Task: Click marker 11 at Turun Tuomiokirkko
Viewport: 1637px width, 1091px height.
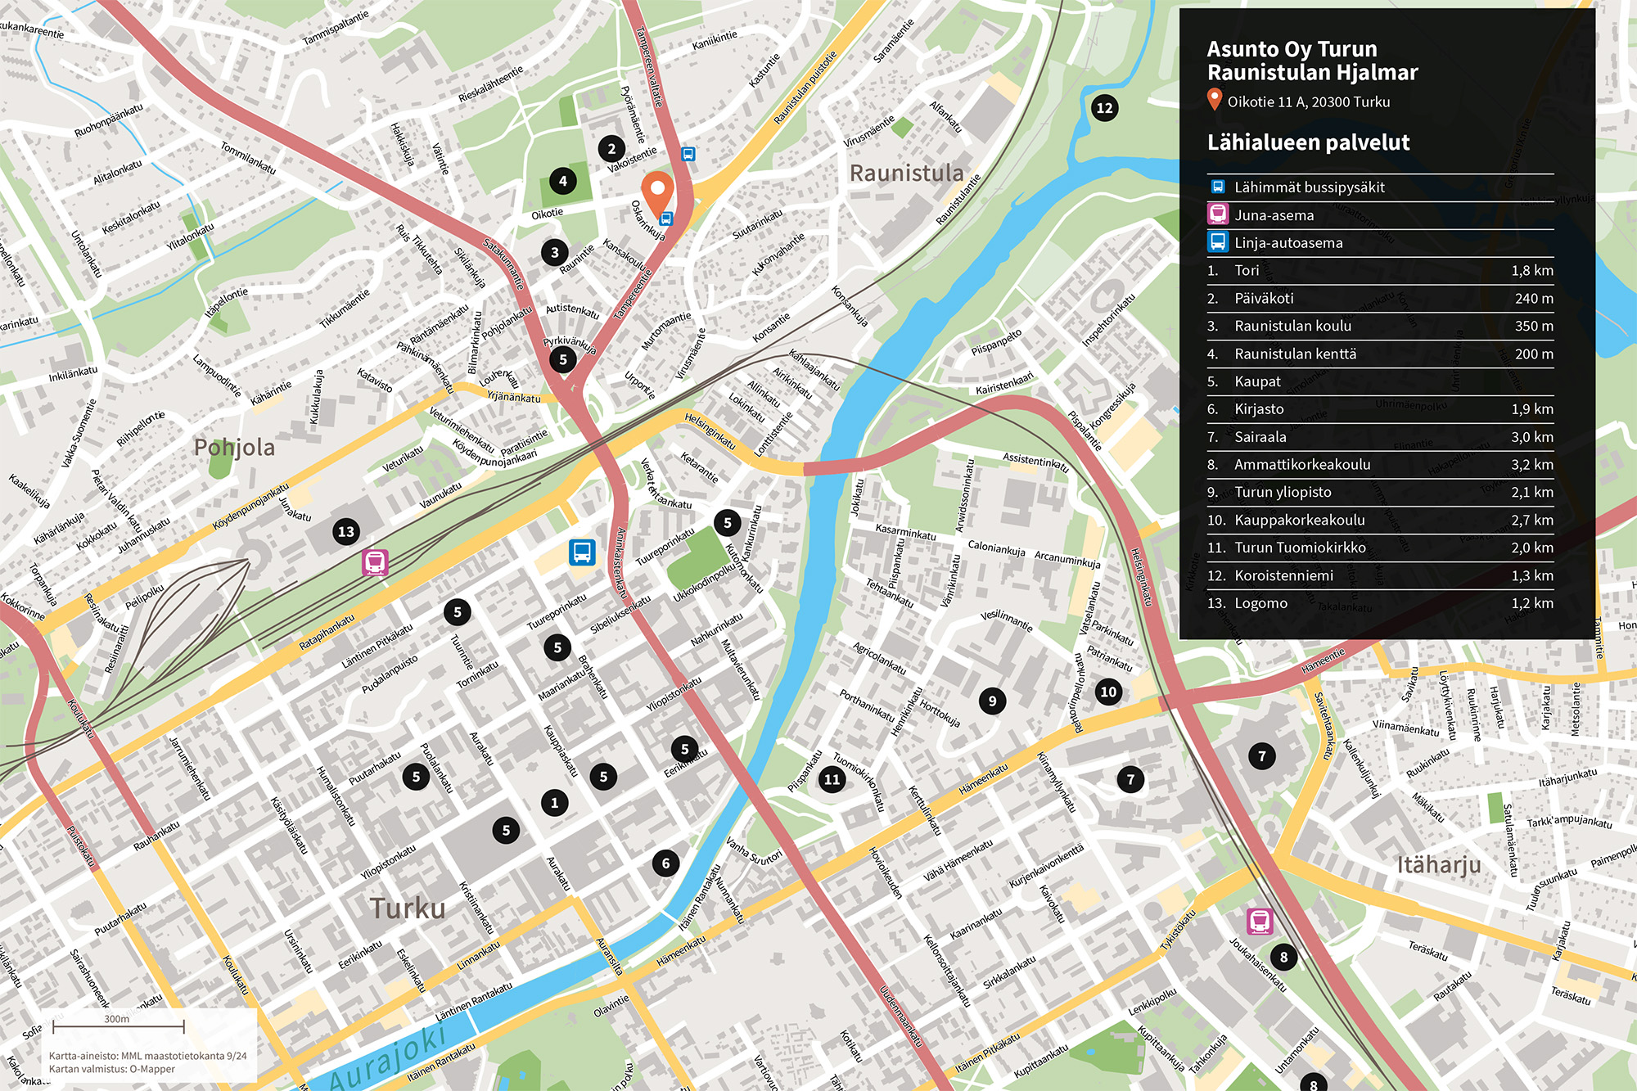Action: [x=832, y=779]
